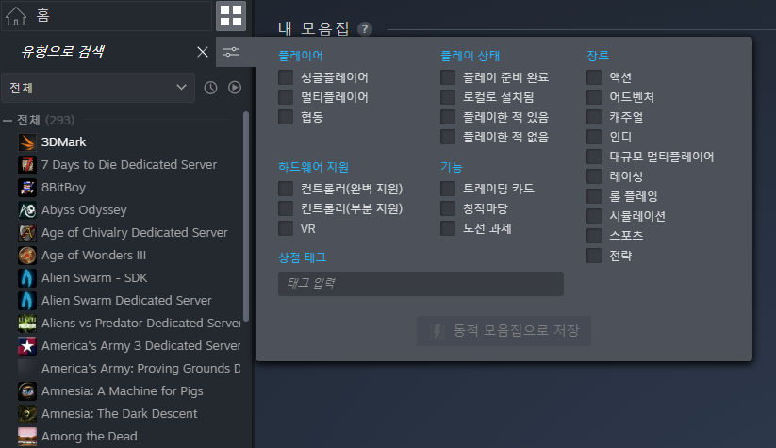Toggle the 트레이딩 카드 checkbox
Screen dimensions: 776x448
click(x=448, y=189)
